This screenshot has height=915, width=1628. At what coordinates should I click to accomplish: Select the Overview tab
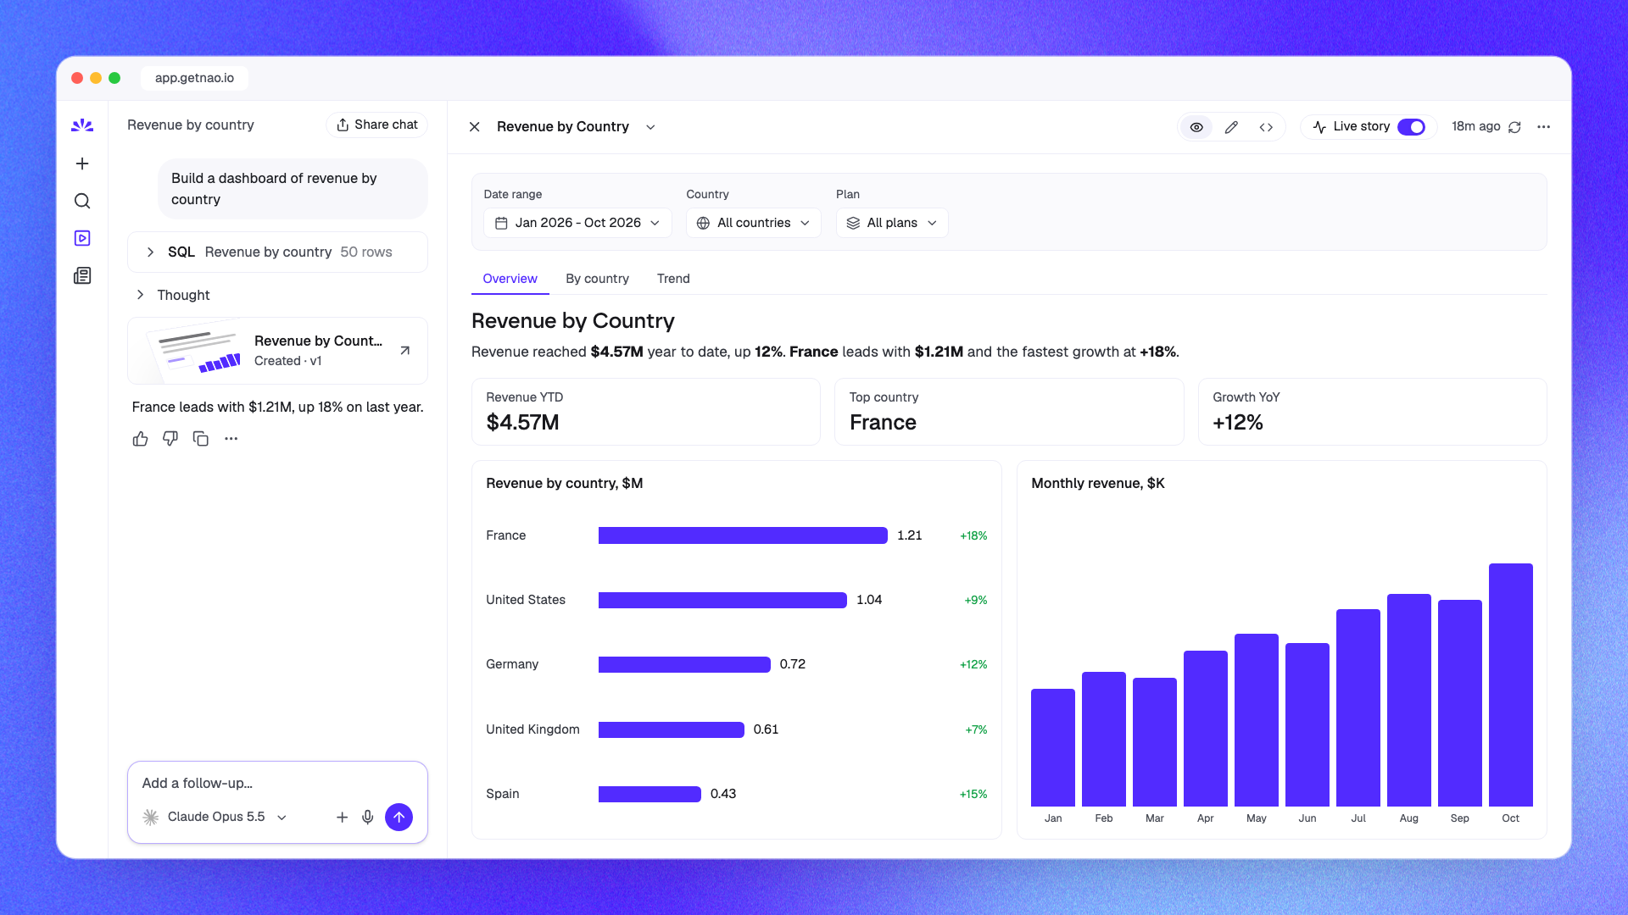pos(510,279)
